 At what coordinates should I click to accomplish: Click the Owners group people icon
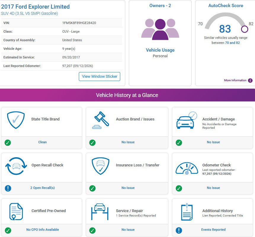point(160,29)
